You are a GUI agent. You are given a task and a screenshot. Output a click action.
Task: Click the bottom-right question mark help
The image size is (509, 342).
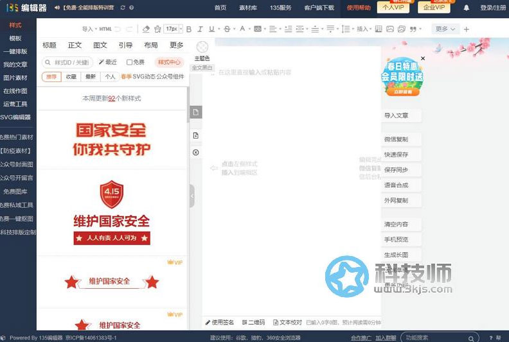click(x=491, y=338)
